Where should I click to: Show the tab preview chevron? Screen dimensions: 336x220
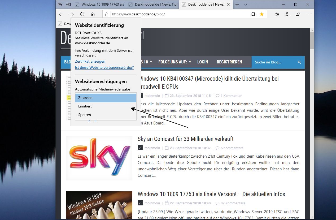246,5
